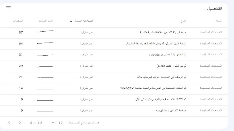This screenshot has height=131, width=234.
Task: Click the التحقق من الصحة column header text
Action: tap(84, 21)
